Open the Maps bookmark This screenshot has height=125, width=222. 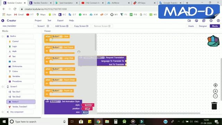(x=41, y=15)
